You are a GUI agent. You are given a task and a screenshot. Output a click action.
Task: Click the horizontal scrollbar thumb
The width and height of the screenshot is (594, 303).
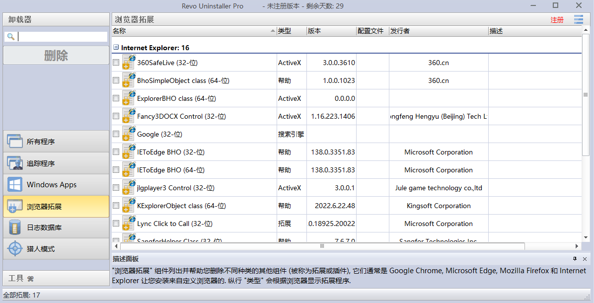pos(322,246)
